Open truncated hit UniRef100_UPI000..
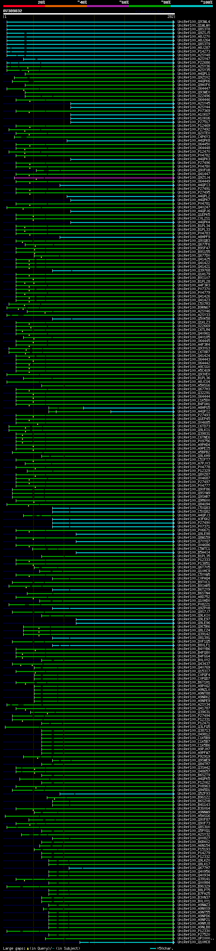Screen dimensions: 216x951 196,938
